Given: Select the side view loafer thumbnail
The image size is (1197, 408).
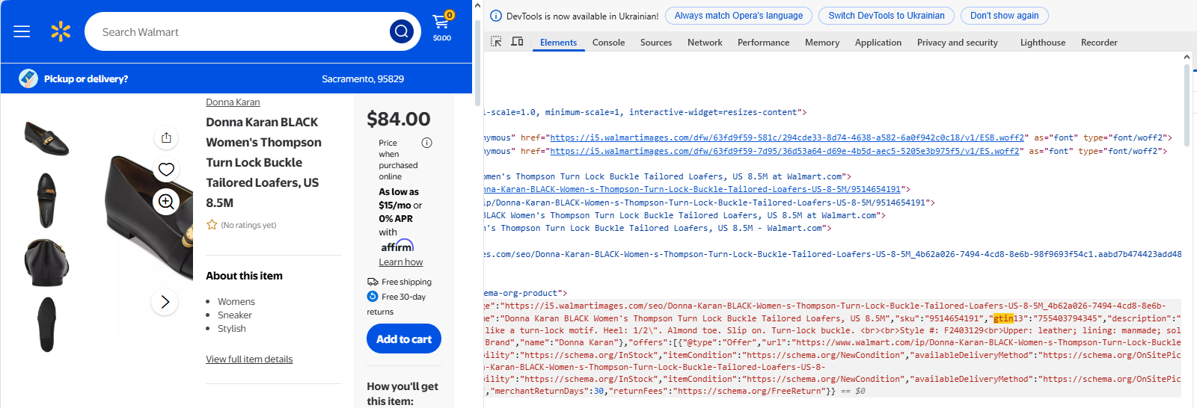Looking at the screenshot, I should 46,139.
